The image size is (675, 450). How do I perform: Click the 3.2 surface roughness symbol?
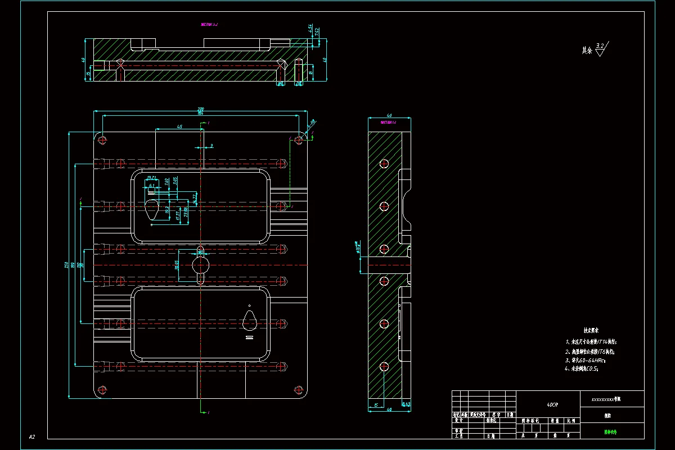tap(601, 49)
